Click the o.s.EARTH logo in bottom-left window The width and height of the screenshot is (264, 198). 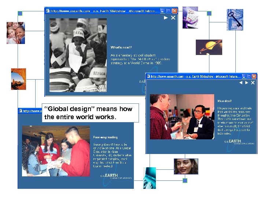point(116,176)
